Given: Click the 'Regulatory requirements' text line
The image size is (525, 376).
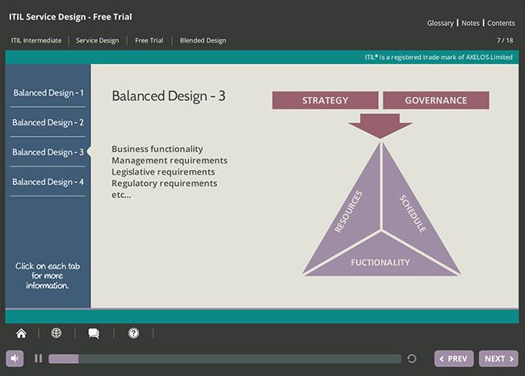Looking at the screenshot, I should (x=165, y=184).
